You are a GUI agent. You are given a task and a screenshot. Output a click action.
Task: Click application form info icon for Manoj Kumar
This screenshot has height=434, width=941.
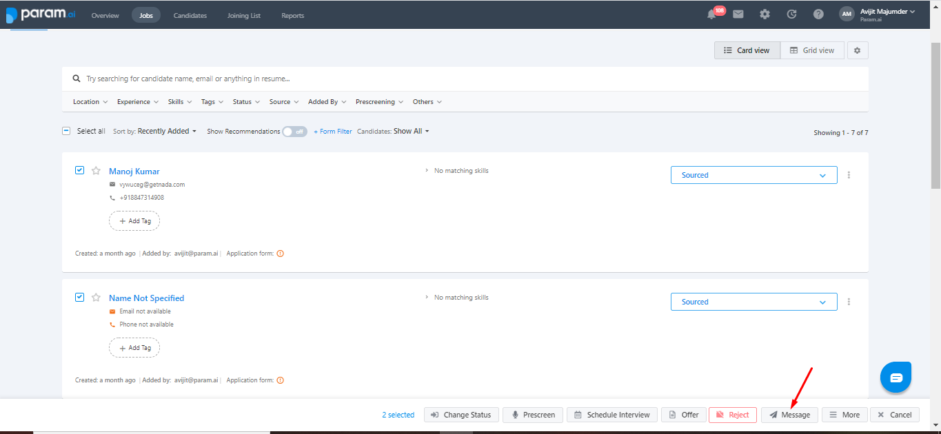[x=281, y=254]
